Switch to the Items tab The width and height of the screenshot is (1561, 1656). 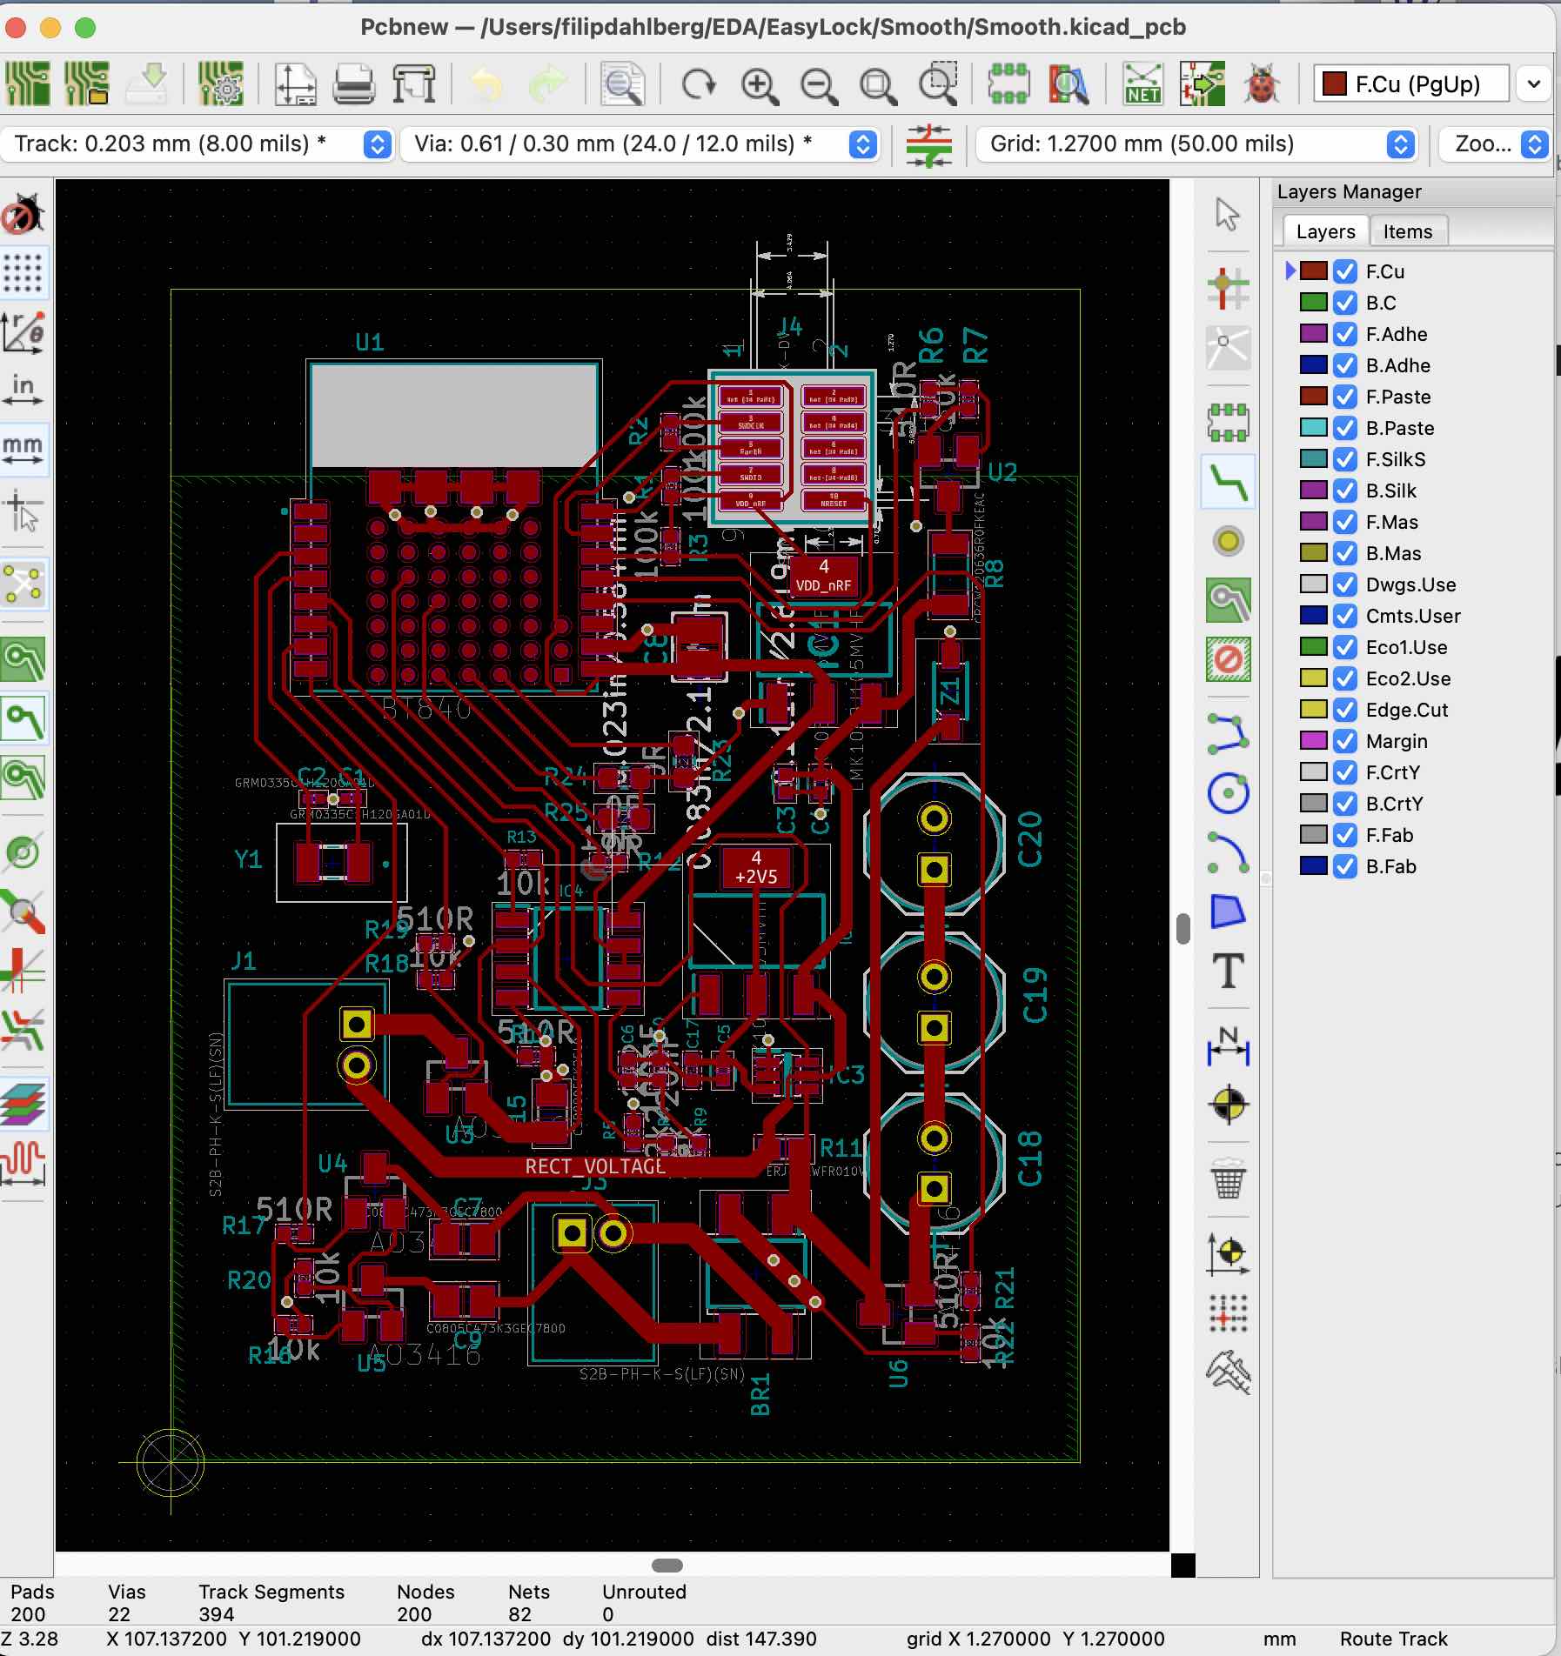coord(1407,231)
